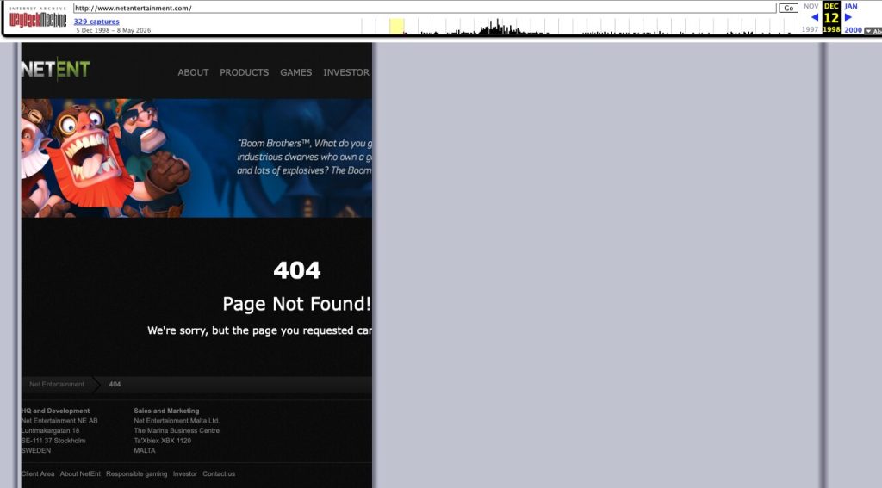Open the Wayback Machine logo
The image size is (882, 488).
[38, 19]
